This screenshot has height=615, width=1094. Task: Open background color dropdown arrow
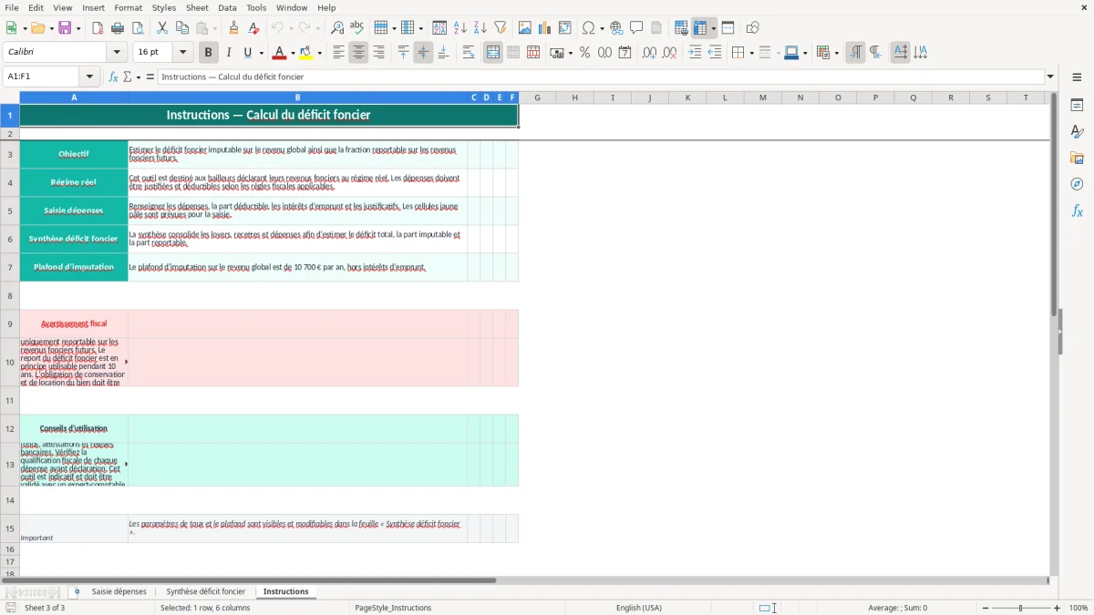(x=319, y=53)
